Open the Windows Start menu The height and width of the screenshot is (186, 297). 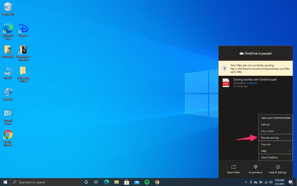click(5, 182)
